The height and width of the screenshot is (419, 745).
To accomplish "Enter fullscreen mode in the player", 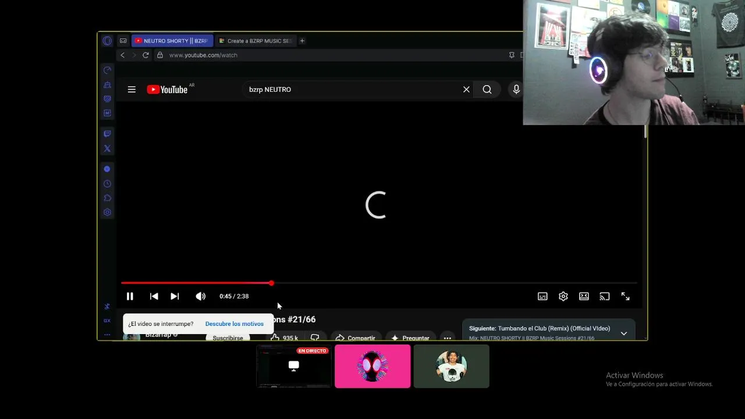I will (x=625, y=296).
